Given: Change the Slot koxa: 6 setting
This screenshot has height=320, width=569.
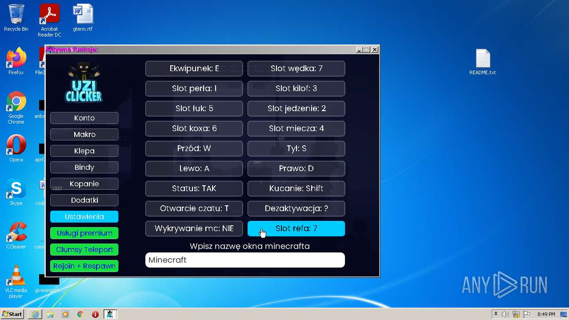Looking at the screenshot, I should tap(194, 128).
